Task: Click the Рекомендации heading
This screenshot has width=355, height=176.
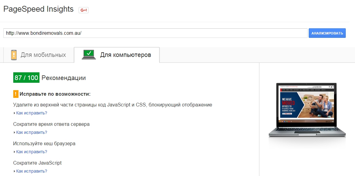Action: (64, 78)
